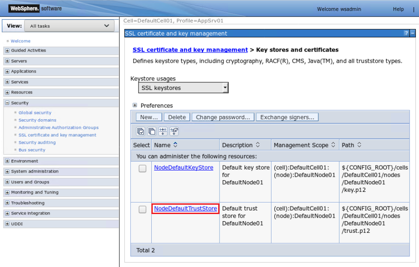Open Security domains page
The height and width of the screenshot is (267, 419).
37,120
